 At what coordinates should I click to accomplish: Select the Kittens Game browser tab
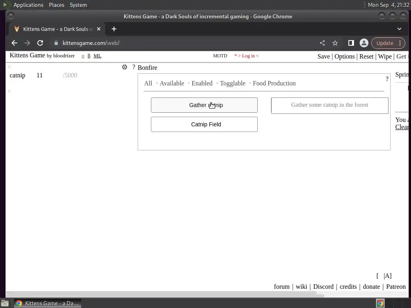coord(57,29)
